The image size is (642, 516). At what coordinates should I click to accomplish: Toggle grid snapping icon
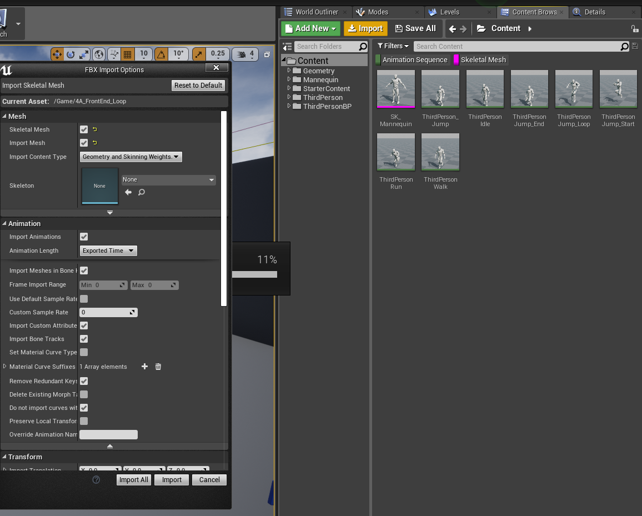(x=127, y=54)
